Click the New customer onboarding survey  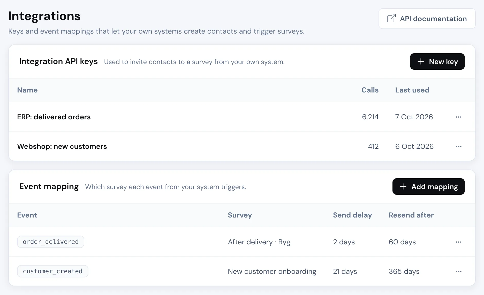[272, 271]
